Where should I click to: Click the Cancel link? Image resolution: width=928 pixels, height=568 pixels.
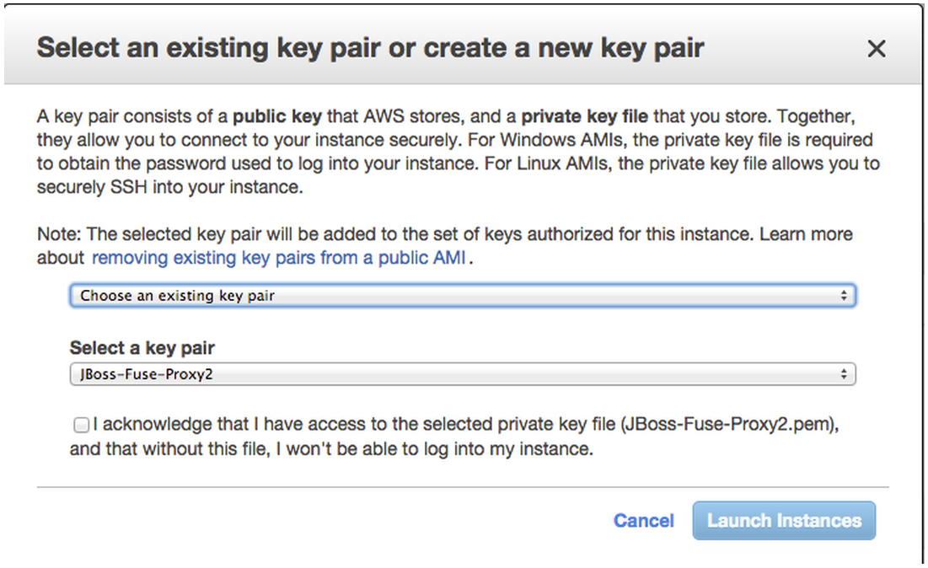[643, 521]
